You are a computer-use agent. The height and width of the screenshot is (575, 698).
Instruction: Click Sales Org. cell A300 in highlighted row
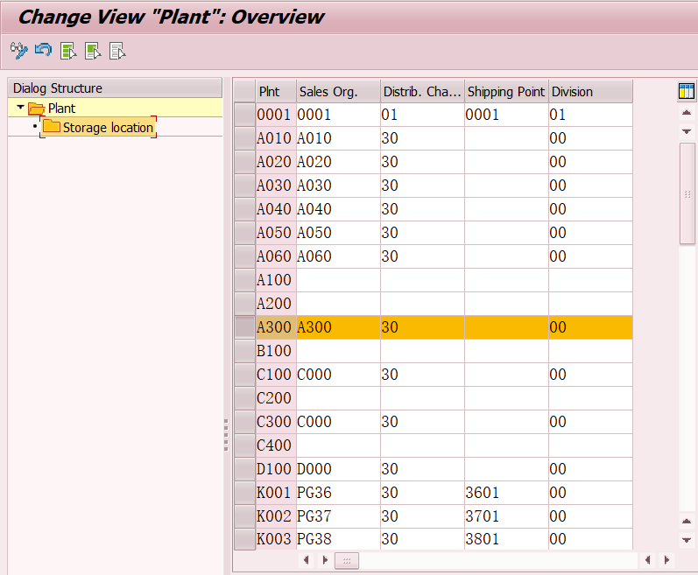[x=338, y=327]
